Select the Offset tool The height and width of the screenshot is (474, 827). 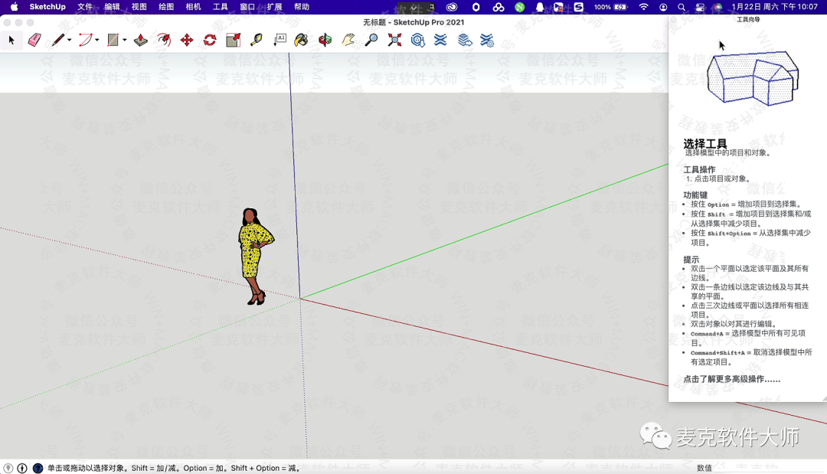pyautogui.click(x=164, y=40)
